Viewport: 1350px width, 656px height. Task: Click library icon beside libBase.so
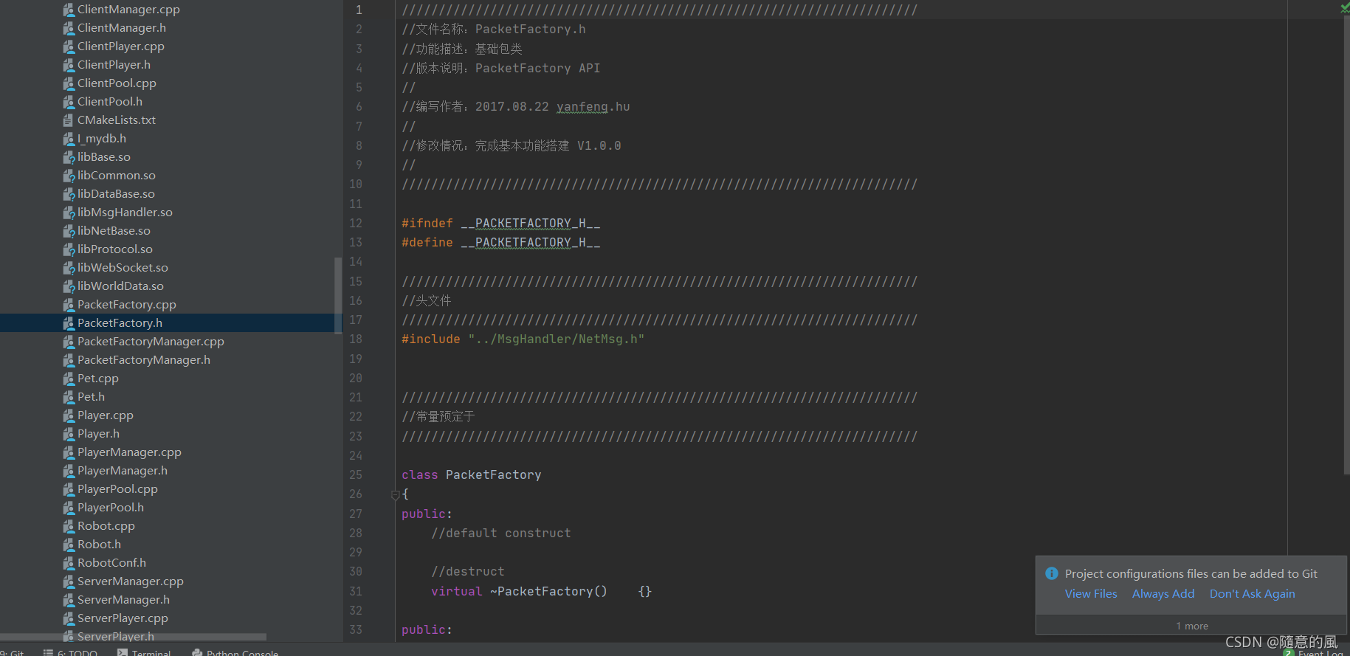click(69, 157)
